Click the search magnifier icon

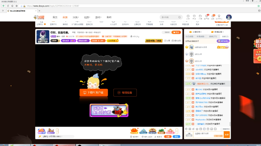pyautogui.click(x=179, y=17)
